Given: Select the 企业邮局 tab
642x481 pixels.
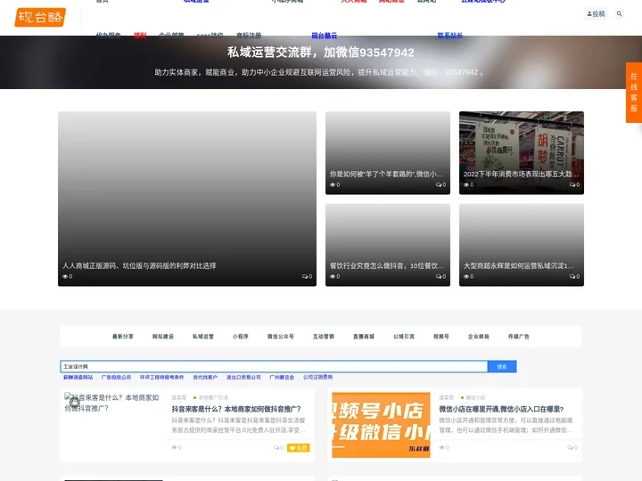Looking at the screenshot, I should tap(478, 336).
